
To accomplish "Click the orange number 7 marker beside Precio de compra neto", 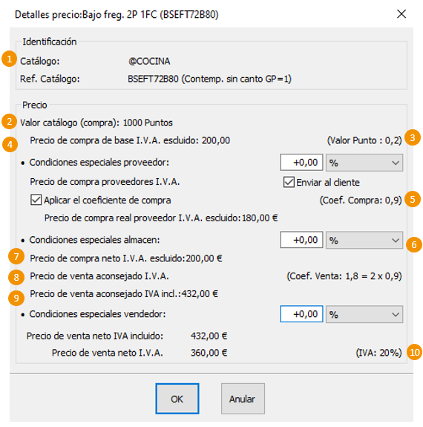I will (16, 256).
